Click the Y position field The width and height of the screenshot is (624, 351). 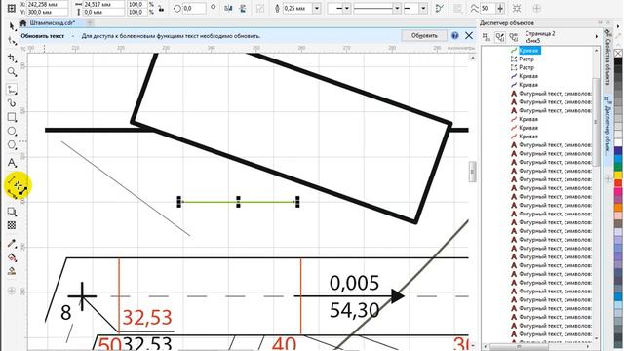pos(48,12)
